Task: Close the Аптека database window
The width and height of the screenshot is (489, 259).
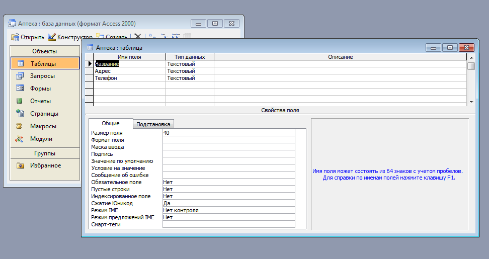Action: click(231, 24)
